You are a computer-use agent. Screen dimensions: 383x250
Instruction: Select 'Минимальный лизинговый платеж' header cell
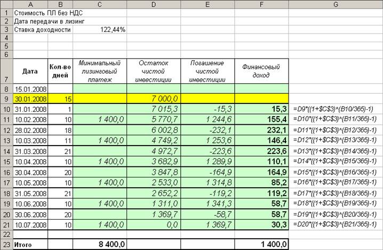100,70
